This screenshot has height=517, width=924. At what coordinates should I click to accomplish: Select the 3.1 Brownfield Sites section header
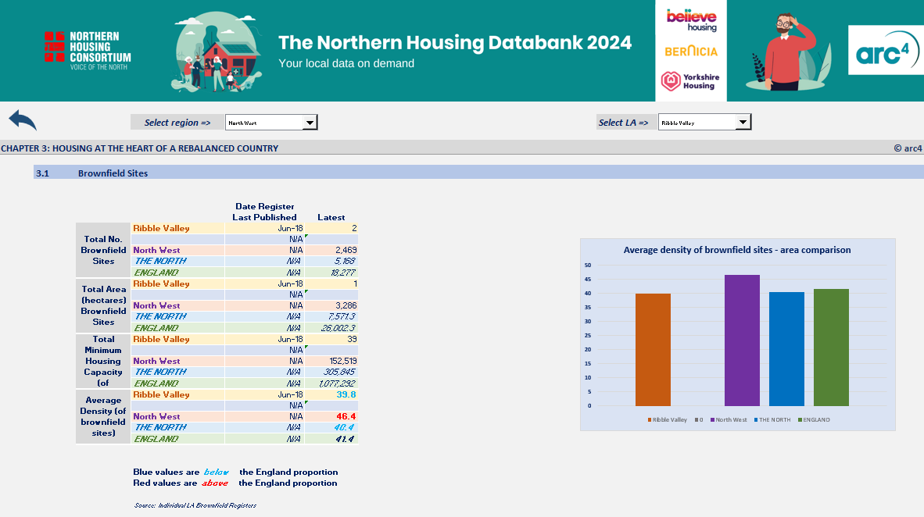pyautogui.click(x=113, y=173)
